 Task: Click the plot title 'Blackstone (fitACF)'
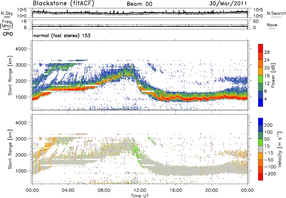tap(63, 3)
